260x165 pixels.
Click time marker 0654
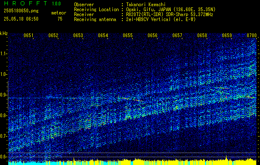tap(103, 35)
